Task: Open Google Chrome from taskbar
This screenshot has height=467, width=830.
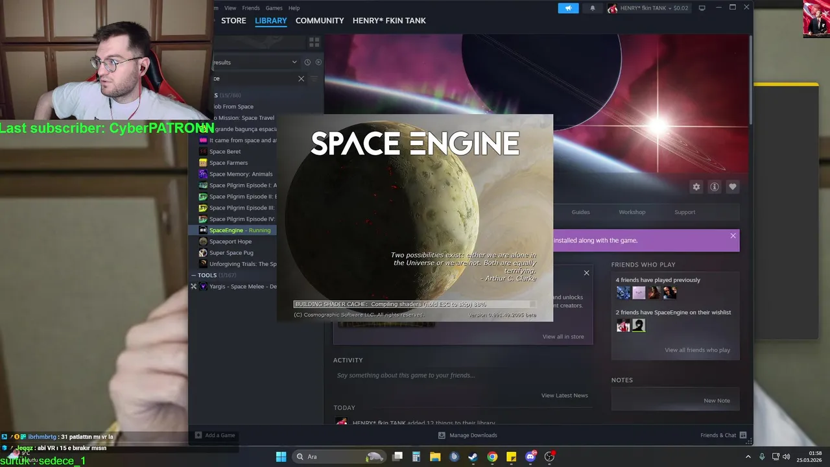Action: (x=492, y=457)
